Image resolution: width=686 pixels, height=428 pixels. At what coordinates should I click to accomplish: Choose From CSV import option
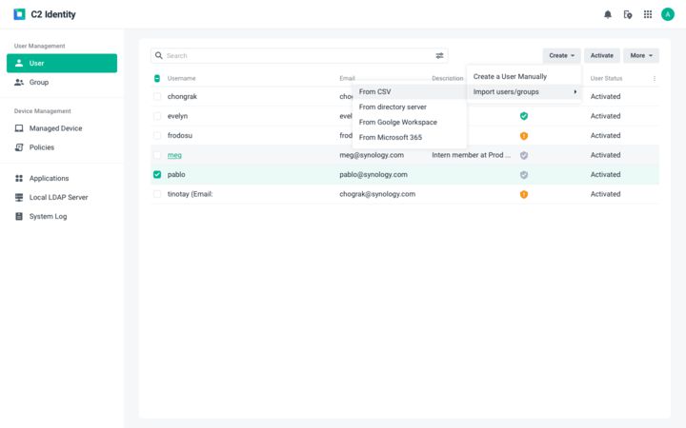[375, 91]
